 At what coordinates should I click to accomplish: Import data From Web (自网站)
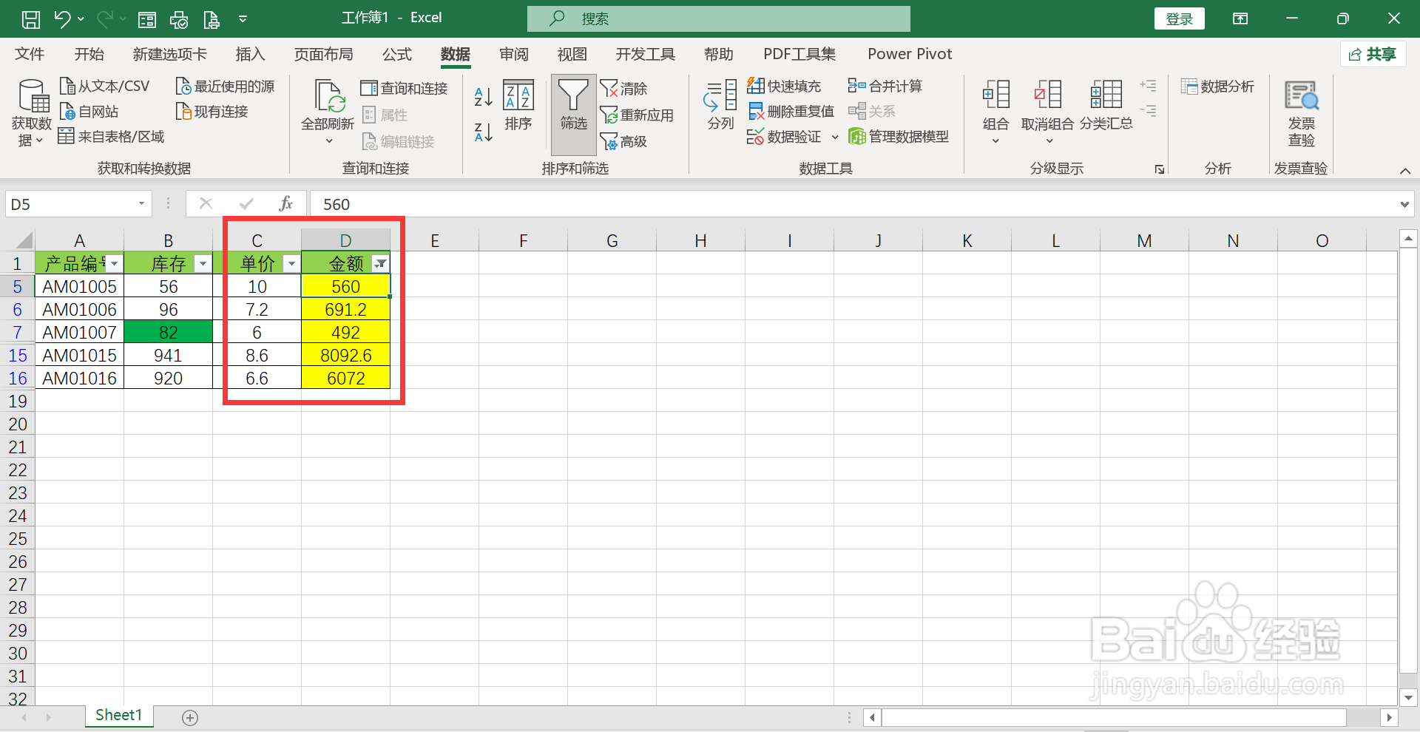click(89, 112)
